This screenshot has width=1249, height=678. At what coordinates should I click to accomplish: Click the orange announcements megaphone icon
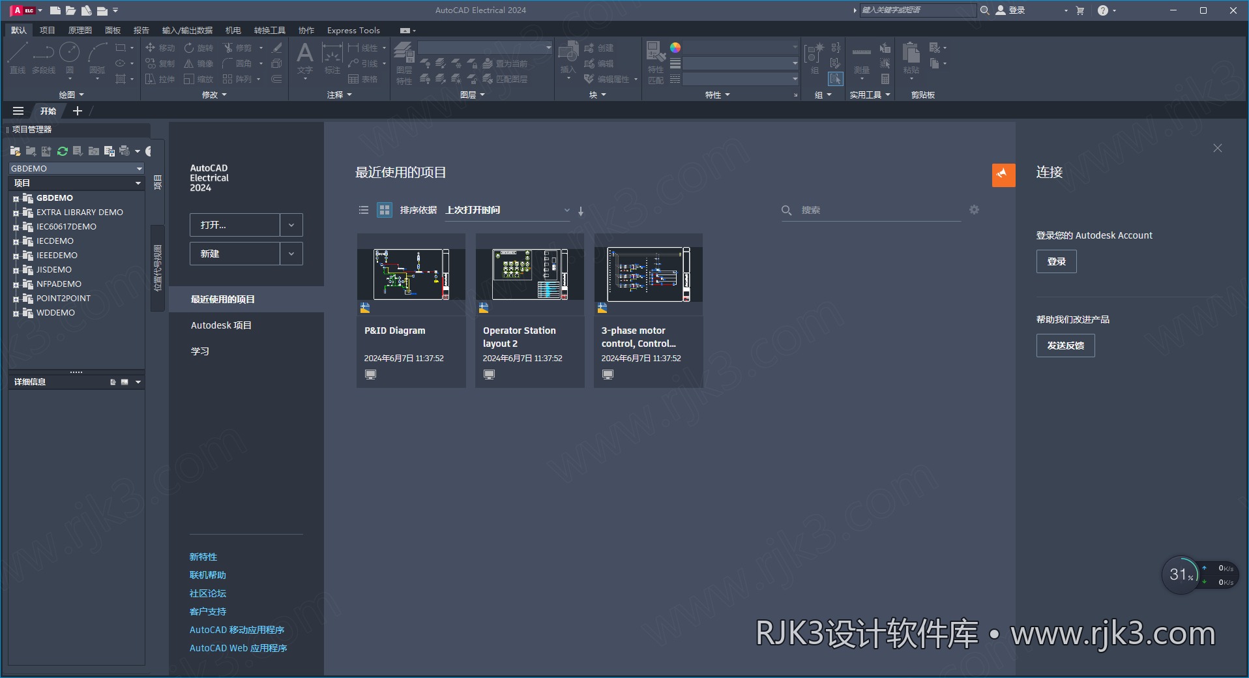pos(1003,175)
